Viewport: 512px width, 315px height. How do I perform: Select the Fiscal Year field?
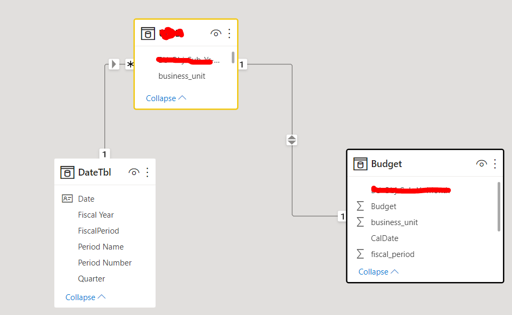96,215
